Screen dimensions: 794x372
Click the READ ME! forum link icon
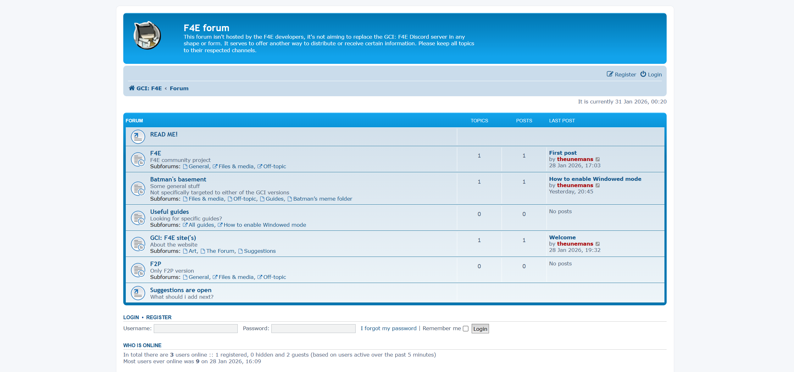[138, 137]
